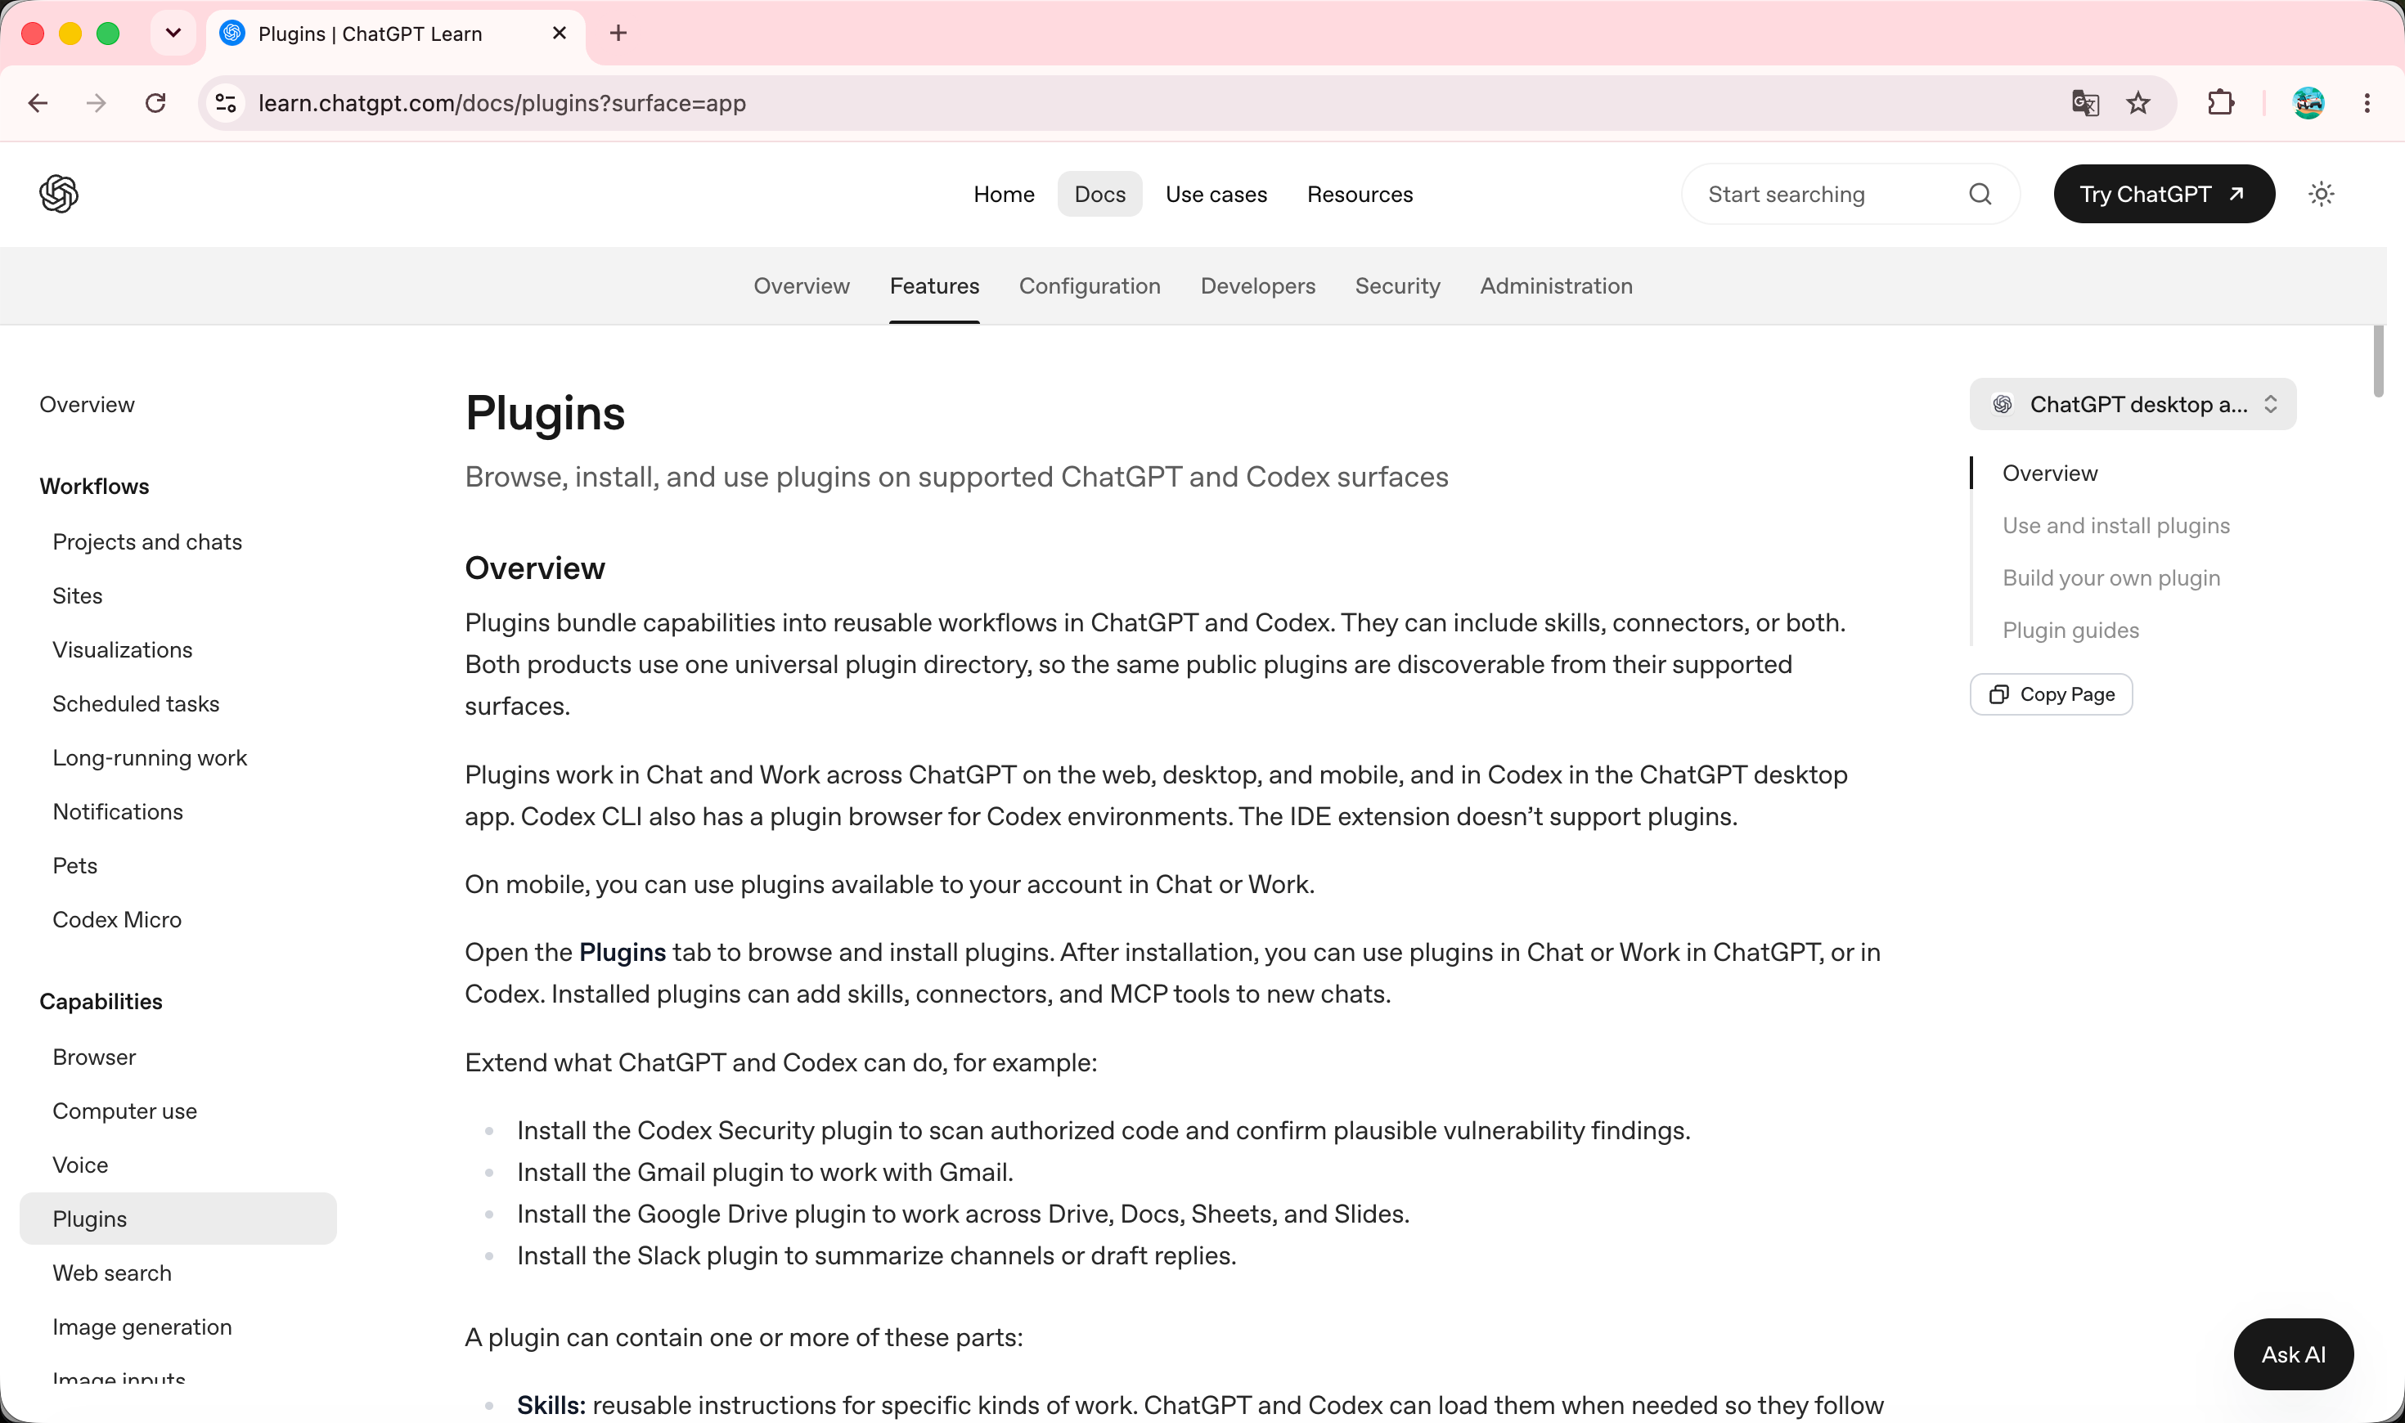
Task: Click the bold Skills: label in the list
Action: [551, 1405]
